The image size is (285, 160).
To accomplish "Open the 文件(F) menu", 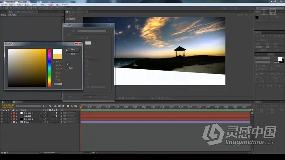I will click(4, 5).
